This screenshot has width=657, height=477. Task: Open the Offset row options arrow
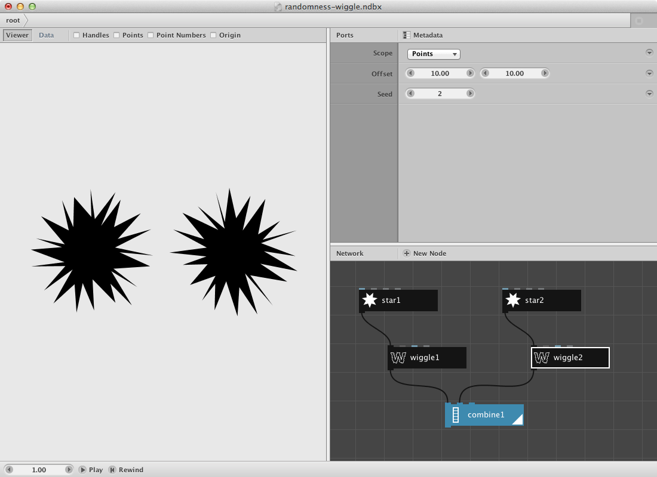coord(649,73)
